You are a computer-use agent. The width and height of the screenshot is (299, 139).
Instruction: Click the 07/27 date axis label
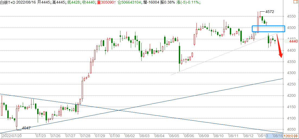(x=70, y=136)
